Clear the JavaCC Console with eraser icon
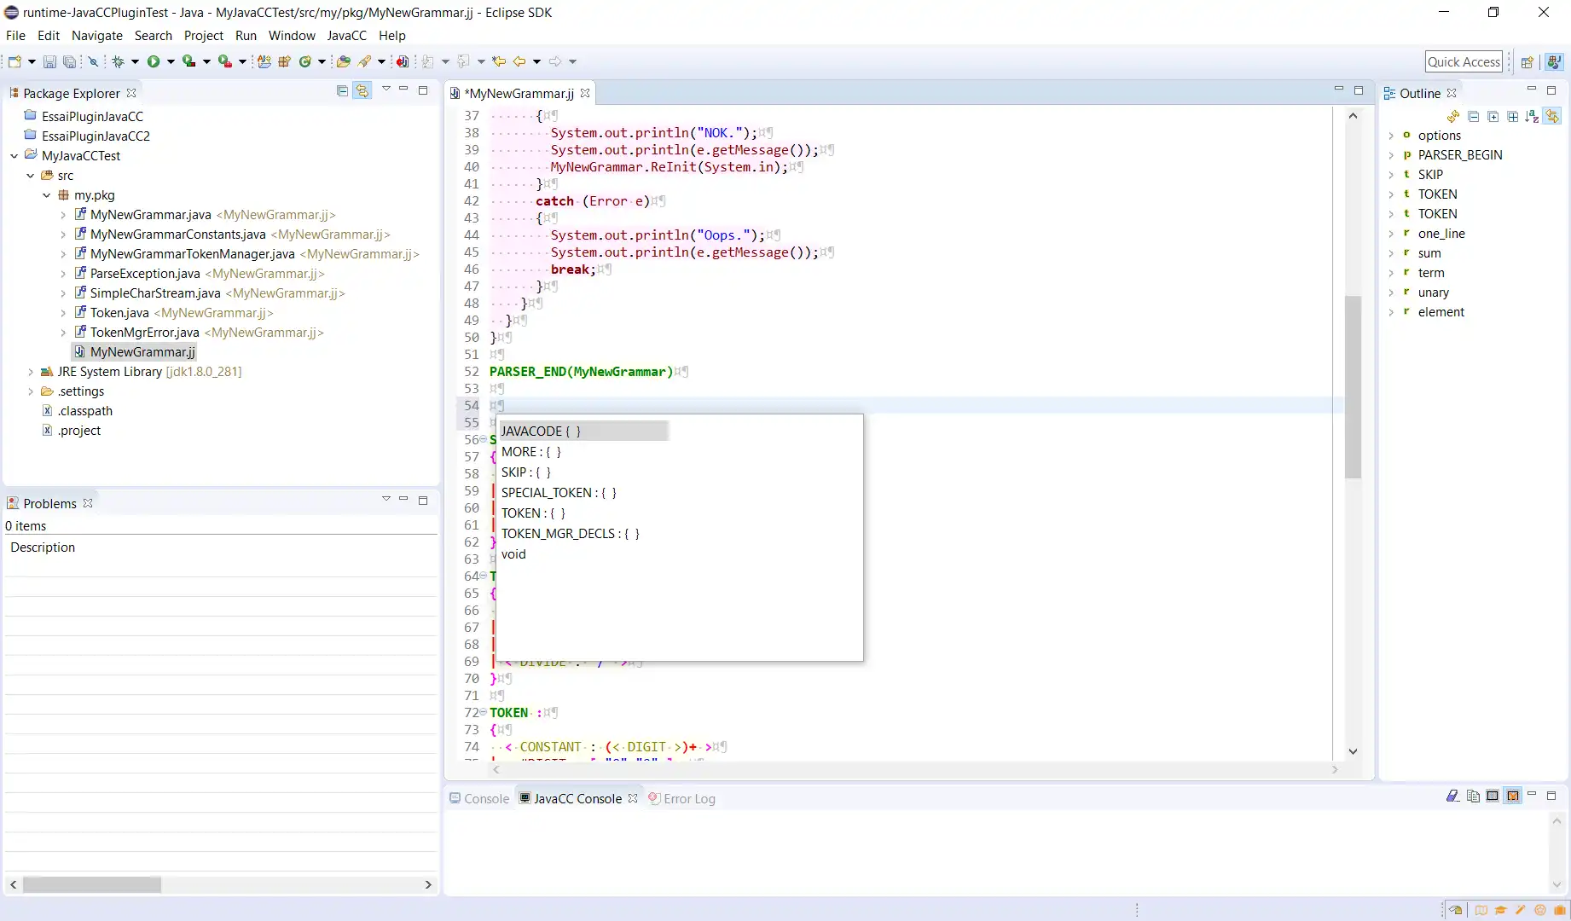Viewport: 1571px width, 921px height. pyautogui.click(x=1452, y=796)
